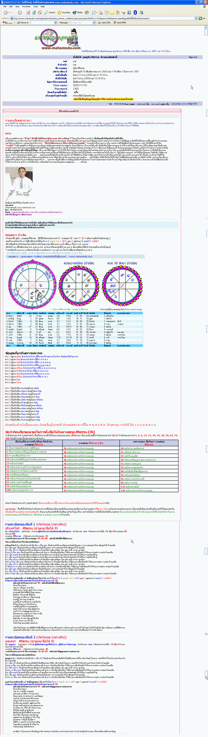Click the Print toolbar icon

(x=101, y=12)
